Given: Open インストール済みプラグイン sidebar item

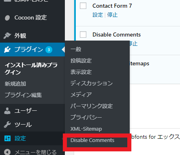Looking at the screenshot, I should click(31, 69).
